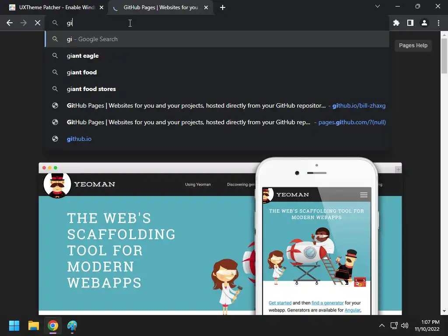Open the Windows Start menu
Image resolution: width=448 pixels, height=336 pixels.
14,325
